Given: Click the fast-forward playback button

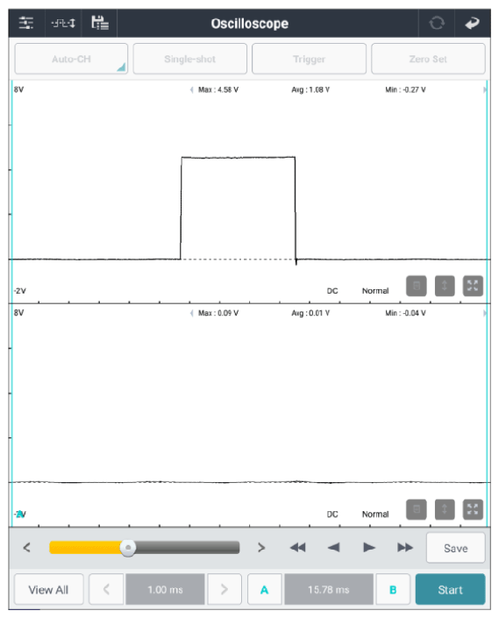Looking at the screenshot, I should point(405,548).
